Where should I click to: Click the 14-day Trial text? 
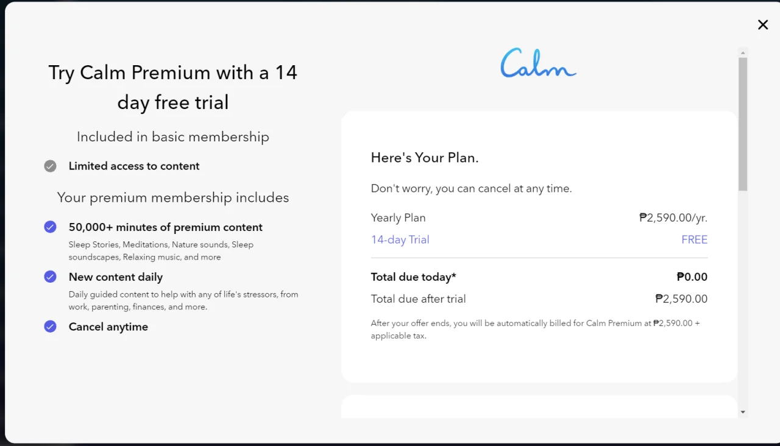point(400,239)
